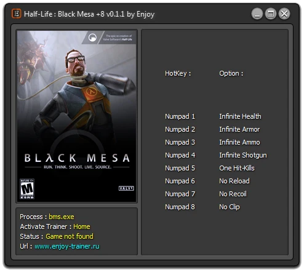Minimize the trainer window

coord(257,14)
